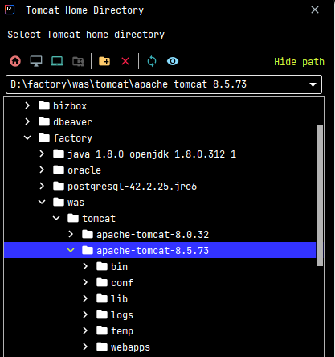Click the red Delete icon
This screenshot has height=357, width=335.
(125, 61)
